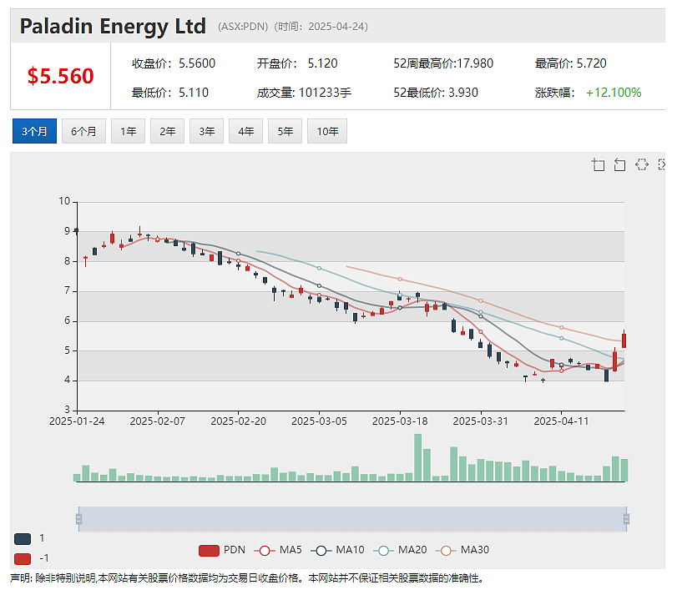The height and width of the screenshot is (595, 677).
Task: Show the 3年 chart period
Action: tap(207, 131)
